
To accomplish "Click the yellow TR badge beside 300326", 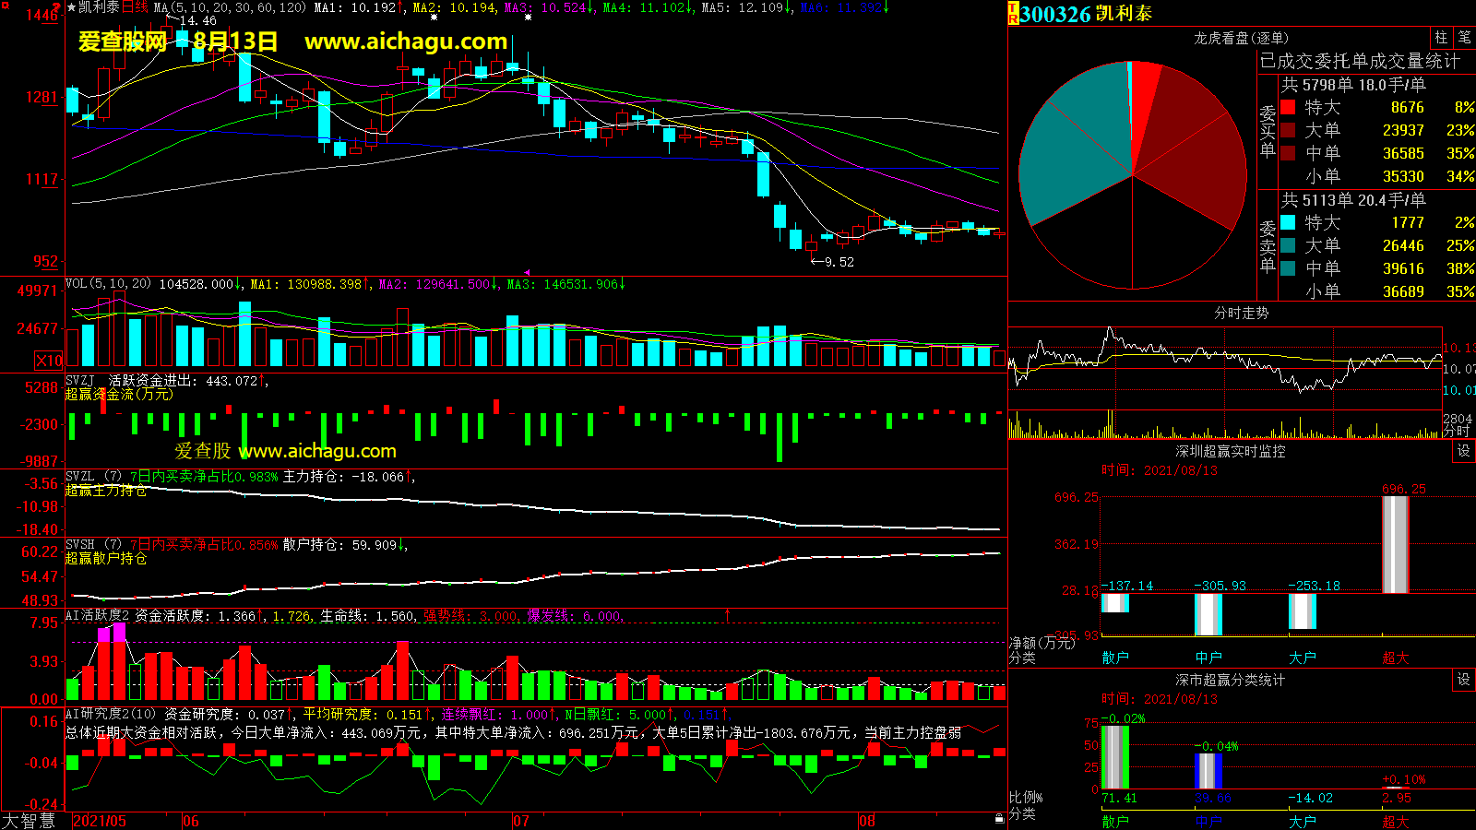I will click(x=1013, y=13).
